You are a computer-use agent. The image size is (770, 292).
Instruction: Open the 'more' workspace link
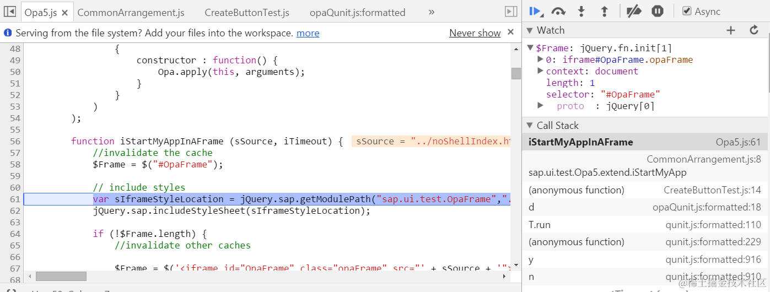click(308, 33)
